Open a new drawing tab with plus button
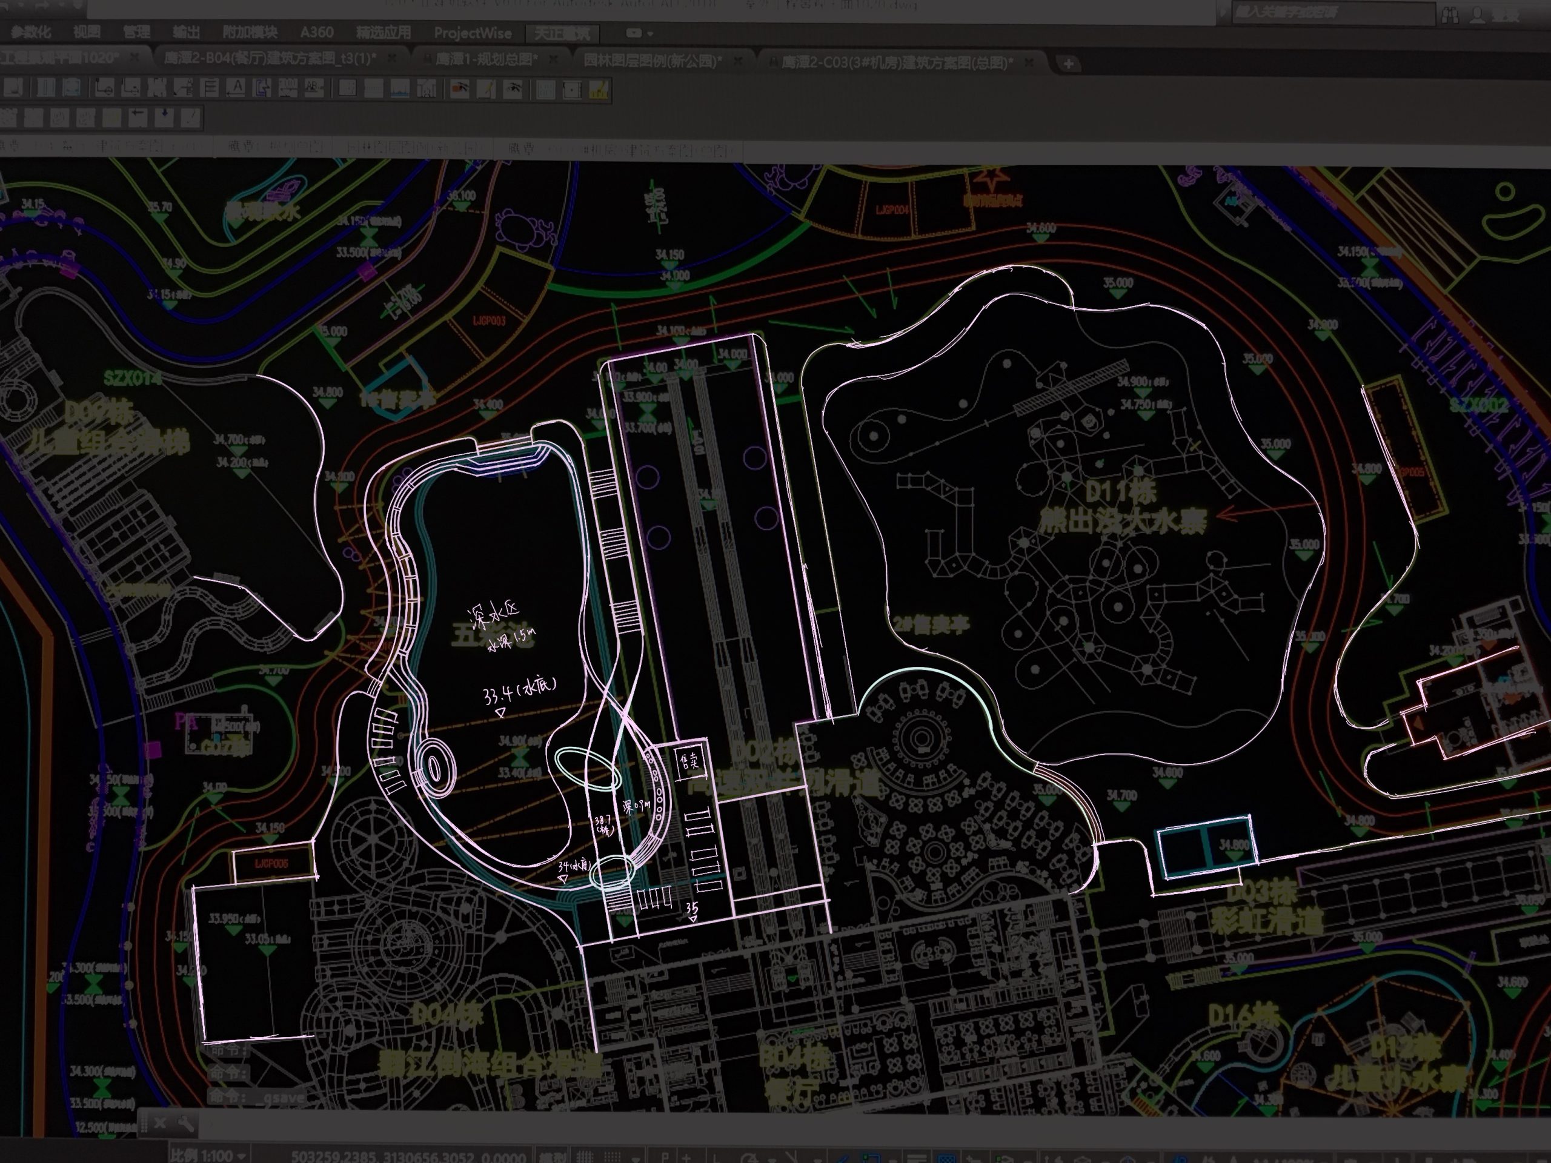1551x1163 pixels. pos(1068,64)
